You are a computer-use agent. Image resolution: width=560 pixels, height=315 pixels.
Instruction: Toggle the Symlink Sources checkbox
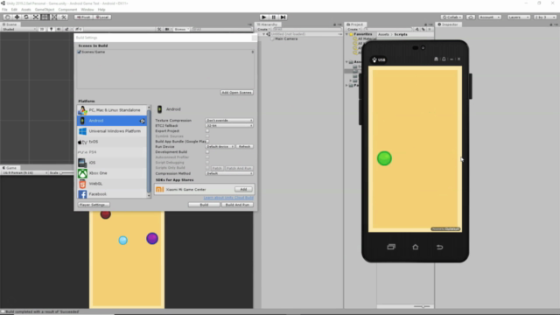(x=207, y=136)
